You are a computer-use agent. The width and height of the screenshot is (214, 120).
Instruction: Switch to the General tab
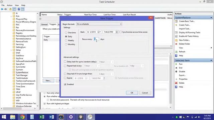click(44, 24)
